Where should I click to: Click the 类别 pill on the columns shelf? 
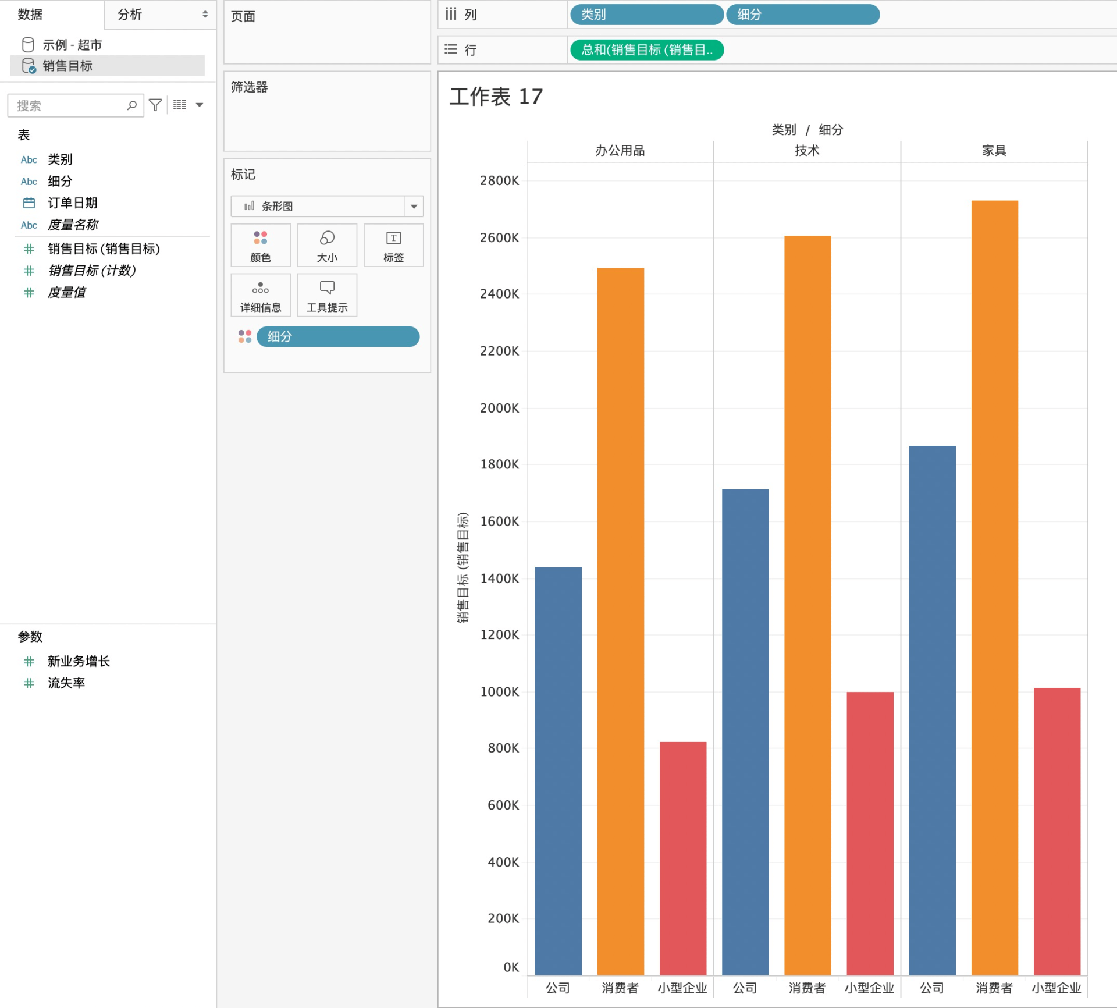pos(646,15)
